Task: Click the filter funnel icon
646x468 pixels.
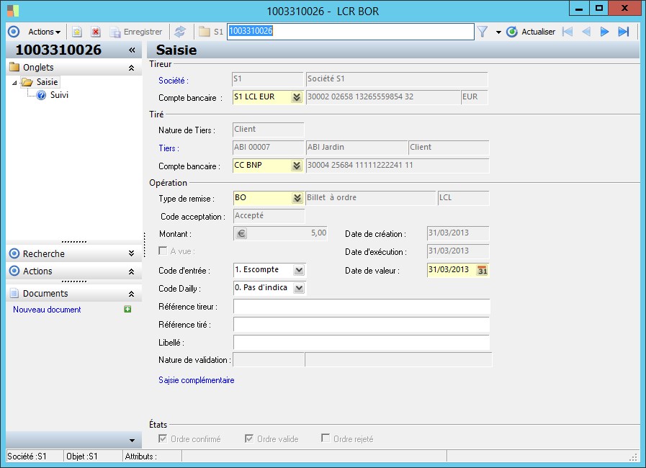Action: coord(483,32)
